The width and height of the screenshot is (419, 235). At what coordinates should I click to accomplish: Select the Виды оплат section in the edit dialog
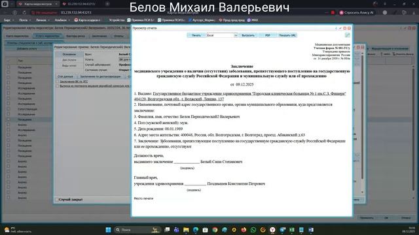pos(69,65)
